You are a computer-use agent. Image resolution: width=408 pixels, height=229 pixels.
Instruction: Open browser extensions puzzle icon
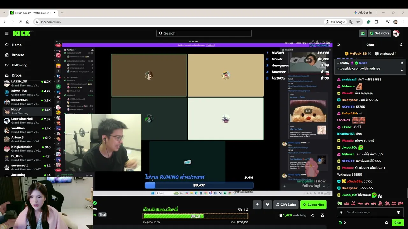point(376,22)
